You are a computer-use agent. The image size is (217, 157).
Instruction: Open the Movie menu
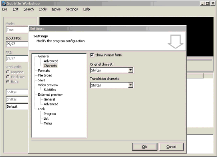click(56, 9)
